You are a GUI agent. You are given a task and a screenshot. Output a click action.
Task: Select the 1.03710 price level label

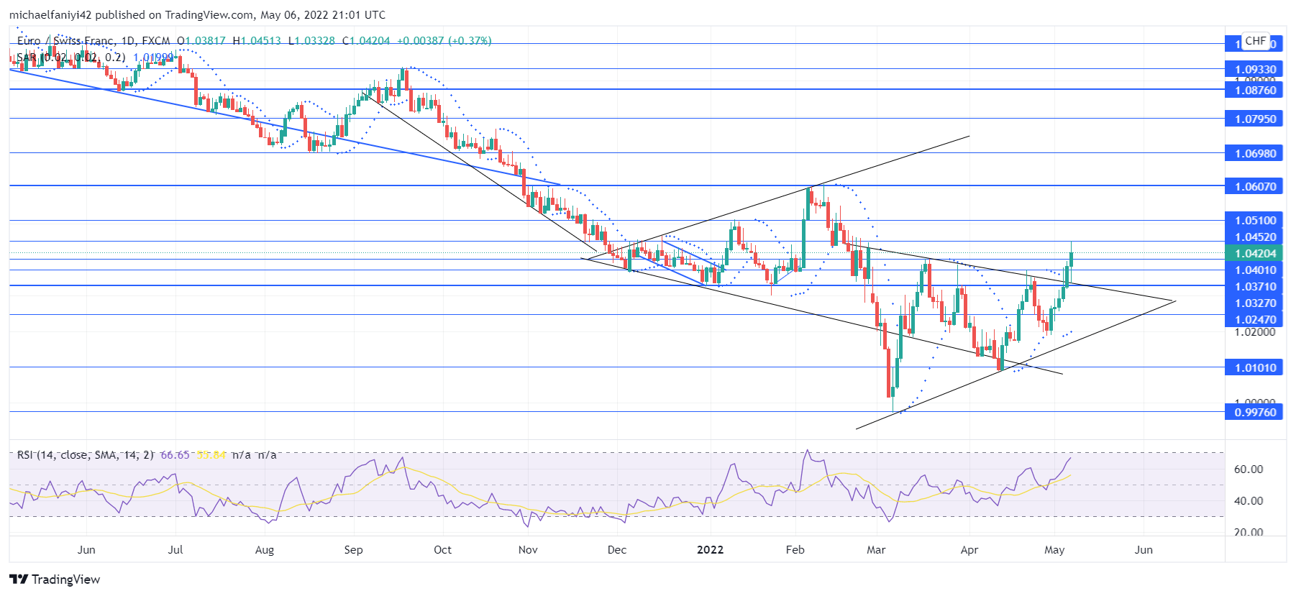click(x=1254, y=287)
